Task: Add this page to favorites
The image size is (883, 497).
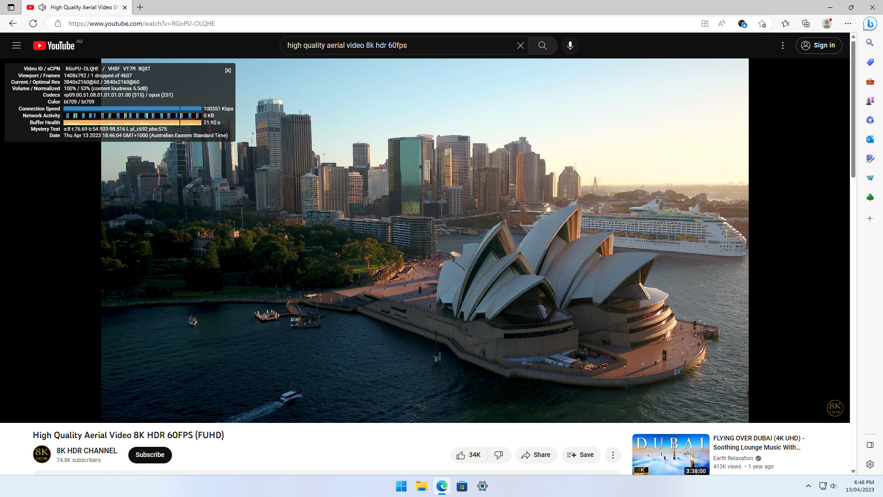Action: pos(762,23)
